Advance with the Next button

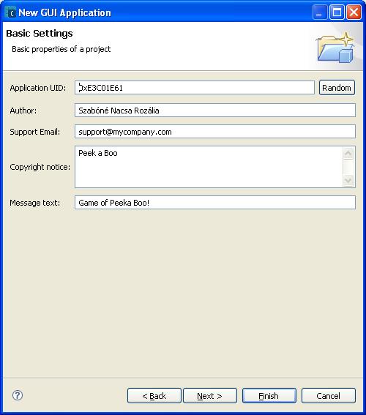click(210, 396)
